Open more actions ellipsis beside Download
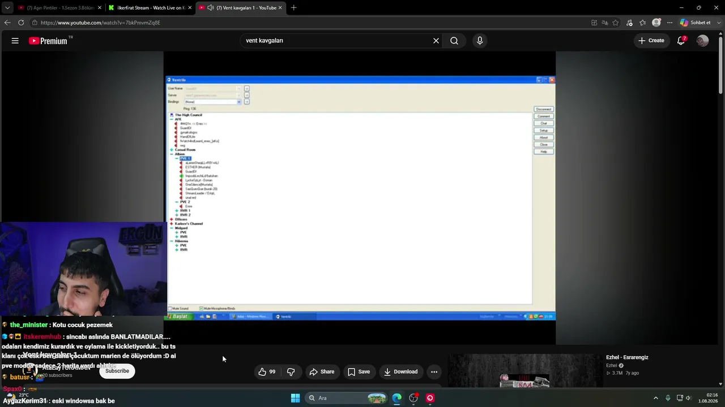The width and height of the screenshot is (725, 407). coord(434,371)
